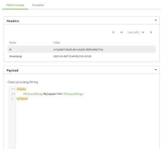Go to next page of headers
The image size is (162, 149).
pos(143,32)
